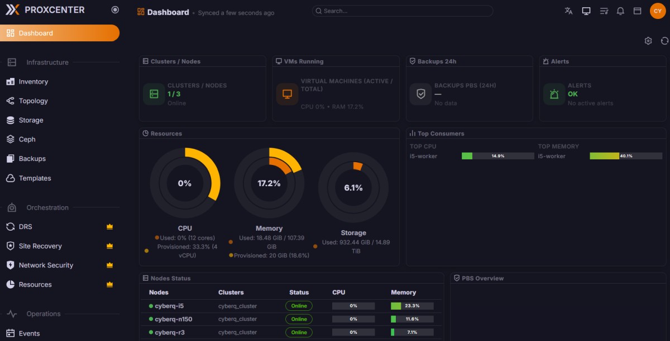This screenshot has height=341, width=670.
Task: Click the search input field
Action: pyautogui.click(x=403, y=11)
